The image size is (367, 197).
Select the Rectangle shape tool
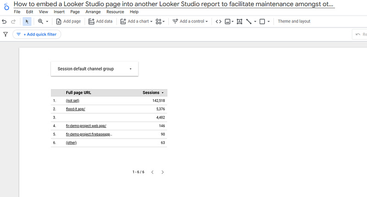[262, 21]
